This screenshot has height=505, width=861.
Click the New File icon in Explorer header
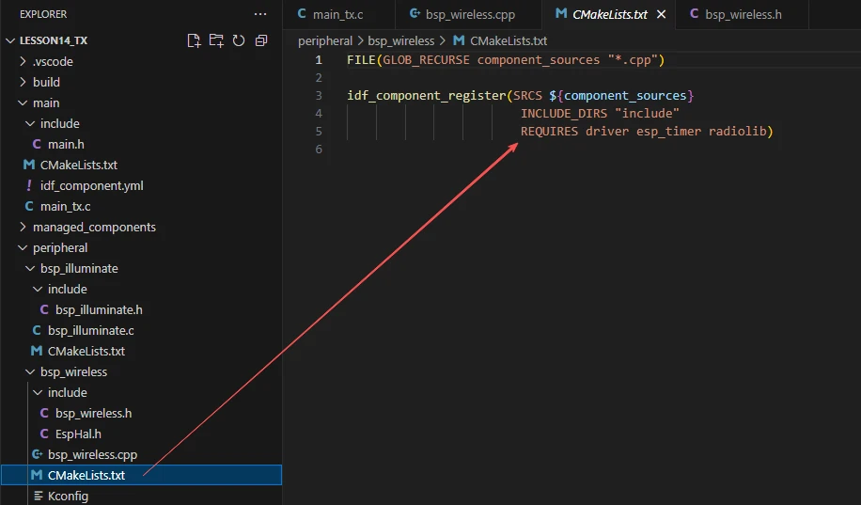coord(194,40)
